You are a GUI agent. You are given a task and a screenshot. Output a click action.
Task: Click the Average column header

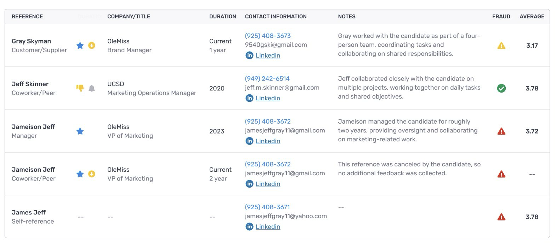click(x=532, y=17)
